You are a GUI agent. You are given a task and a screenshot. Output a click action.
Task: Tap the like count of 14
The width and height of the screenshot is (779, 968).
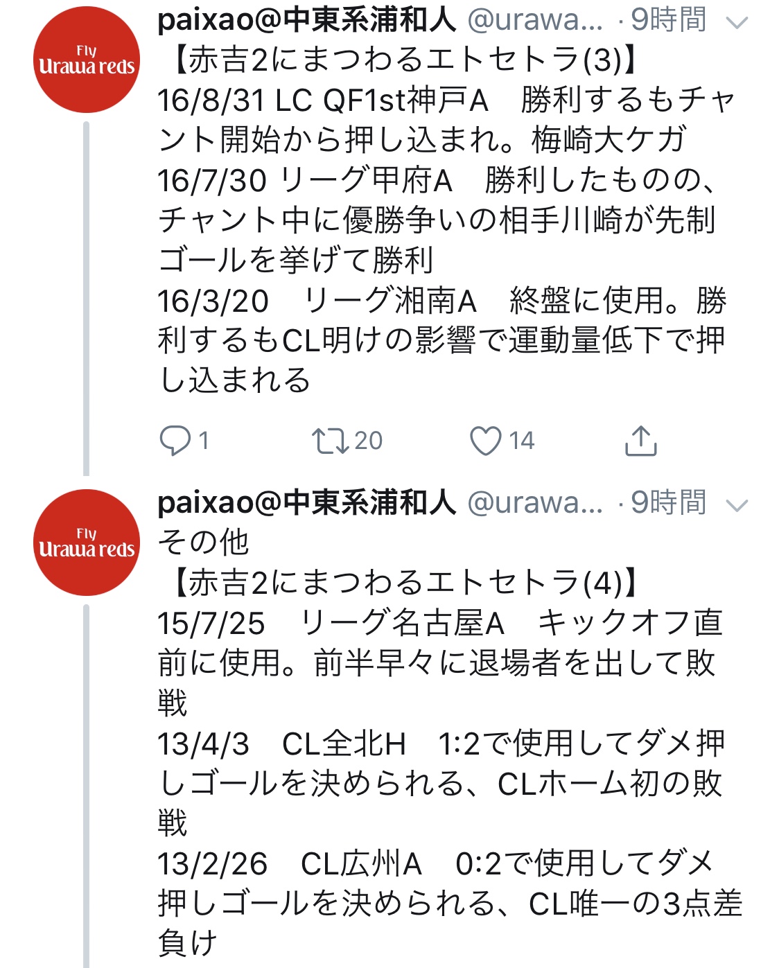pos(522,441)
